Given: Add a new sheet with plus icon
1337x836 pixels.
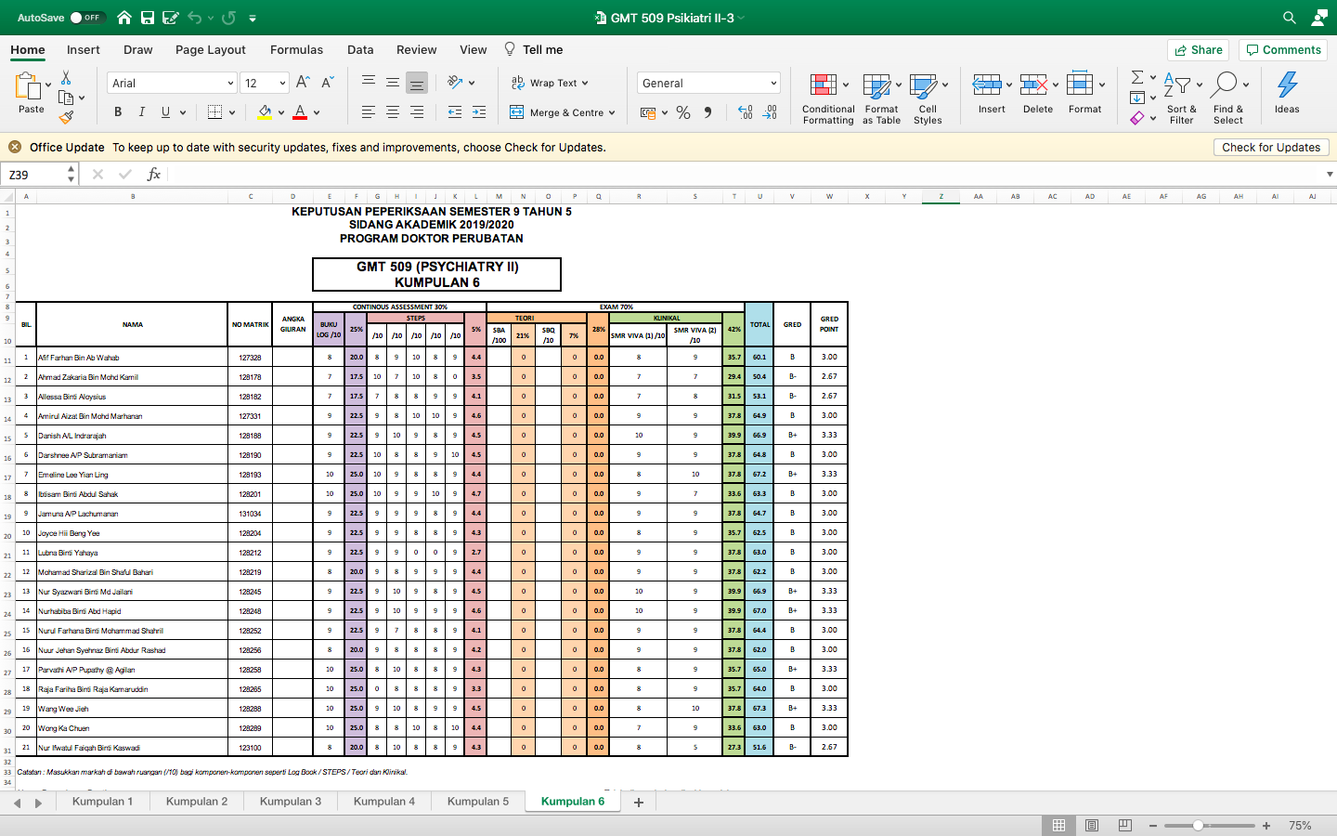Looking at the screenshot, I should [639, 802].
